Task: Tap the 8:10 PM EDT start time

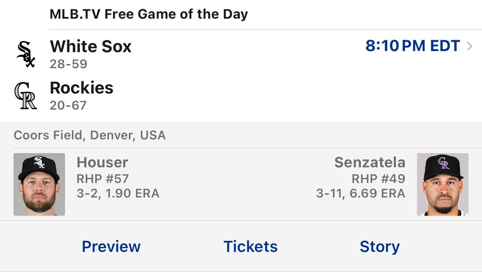Action: (x=413, y=46)
